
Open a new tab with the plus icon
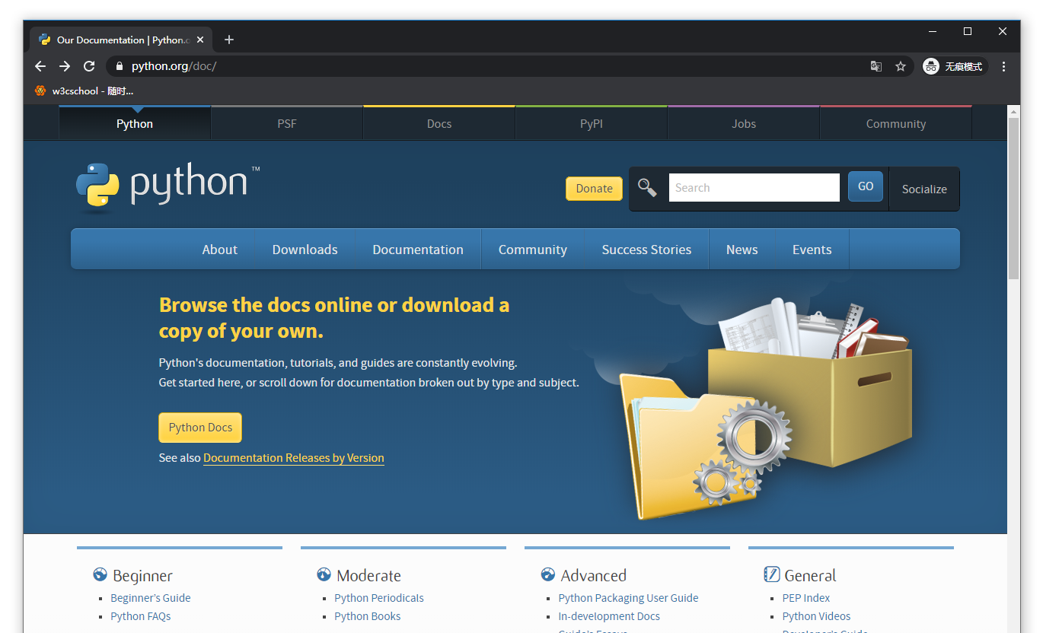pyautogui.click(x=229, y=40)
